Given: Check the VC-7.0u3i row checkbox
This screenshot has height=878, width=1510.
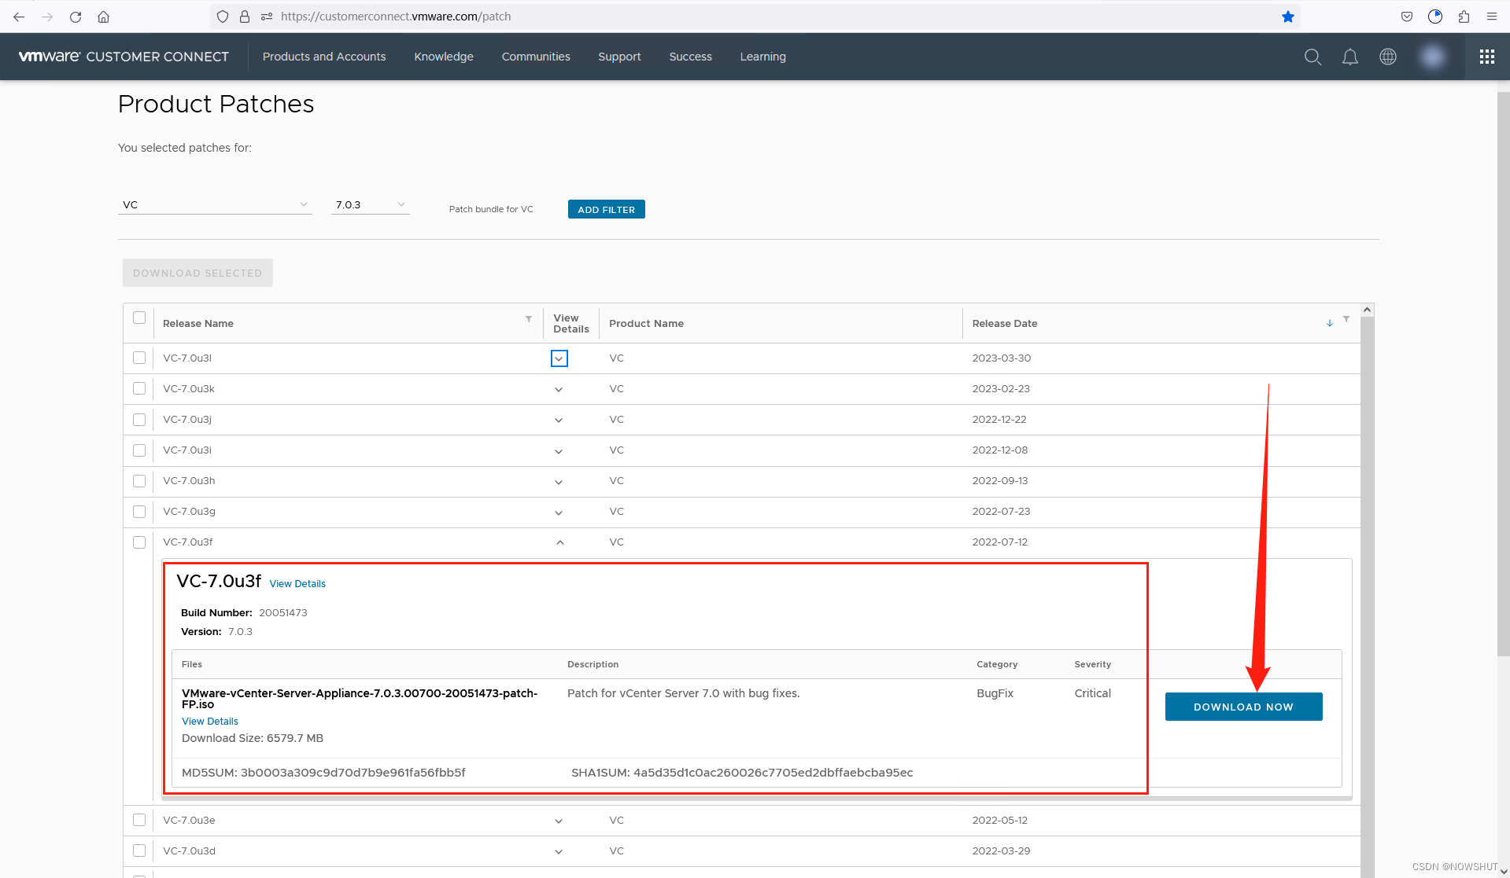Looking at the screenshot, I should (x=139, y=450).
